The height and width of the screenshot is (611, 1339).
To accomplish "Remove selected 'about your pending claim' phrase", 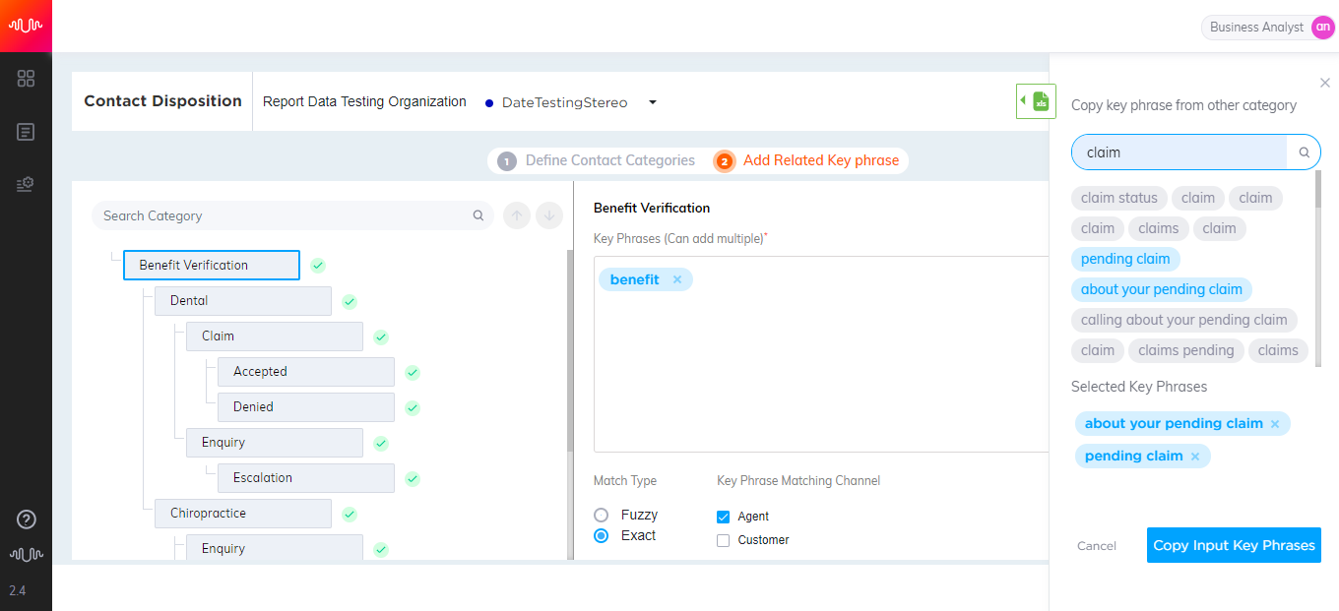I will 1275,424.
